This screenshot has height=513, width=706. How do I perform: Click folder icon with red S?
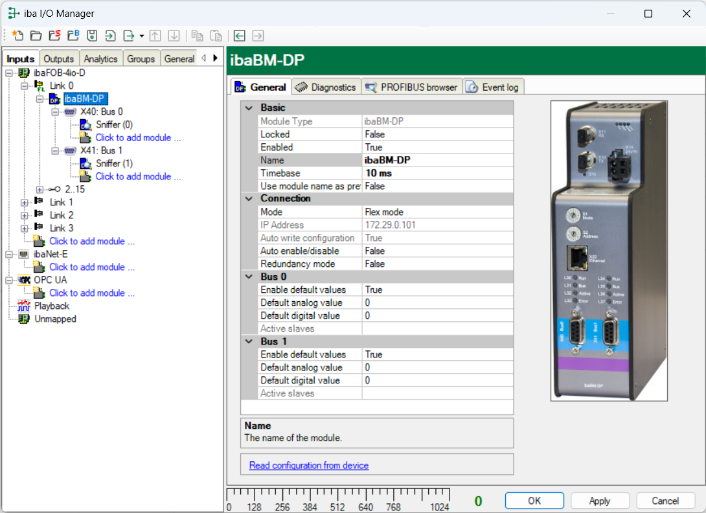point(55,36)
